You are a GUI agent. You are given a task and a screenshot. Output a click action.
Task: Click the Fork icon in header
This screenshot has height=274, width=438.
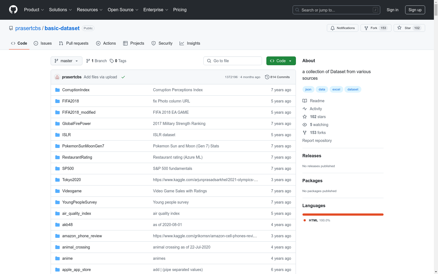(x=366, y=28)
